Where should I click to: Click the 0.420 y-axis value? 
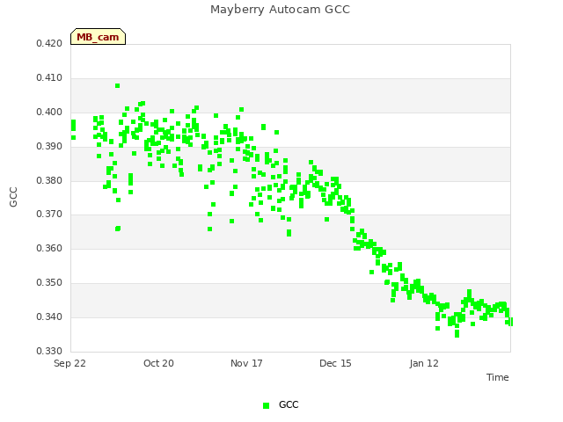[49, 43]
